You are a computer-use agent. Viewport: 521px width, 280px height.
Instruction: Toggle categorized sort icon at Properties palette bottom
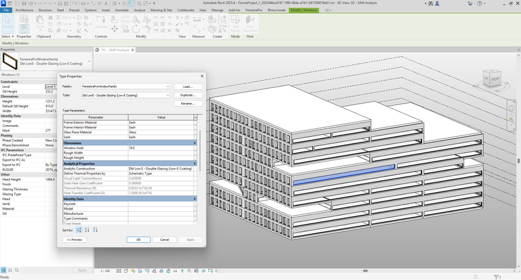coord(3,270)
